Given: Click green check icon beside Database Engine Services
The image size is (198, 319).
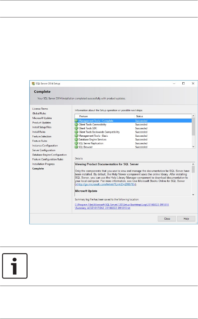Looking at the screenshot, I should (76, 140).
